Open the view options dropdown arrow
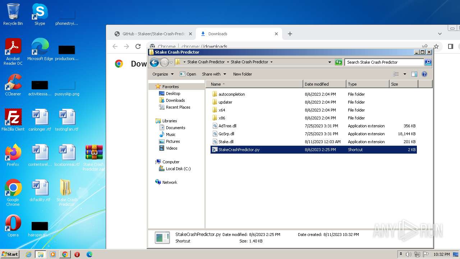This screenshot has height=259, width=460. (405, 74)
